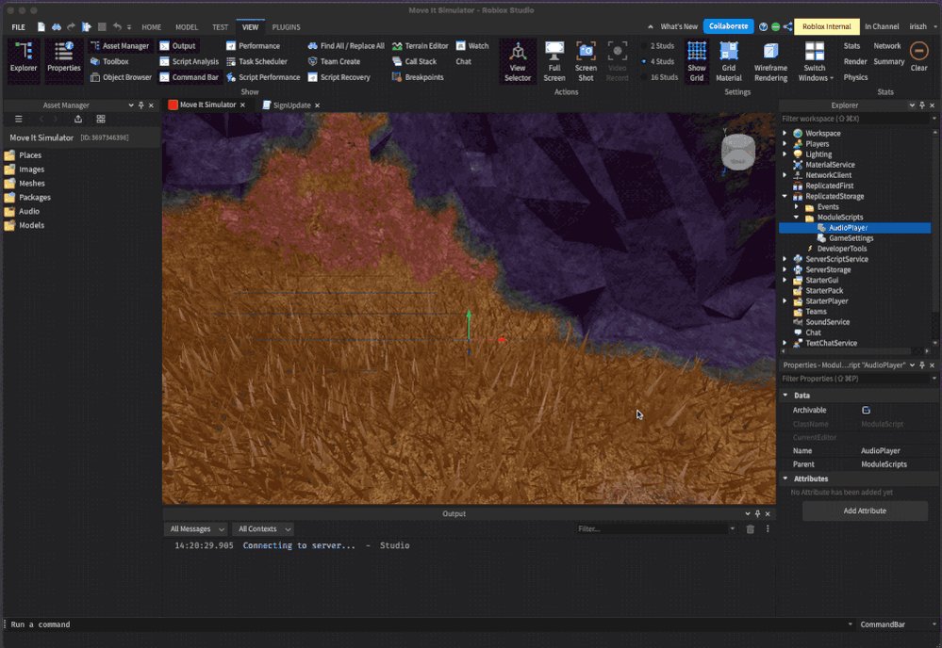
Task: Open the All Contexts dropdown
Action: [263, 528]
